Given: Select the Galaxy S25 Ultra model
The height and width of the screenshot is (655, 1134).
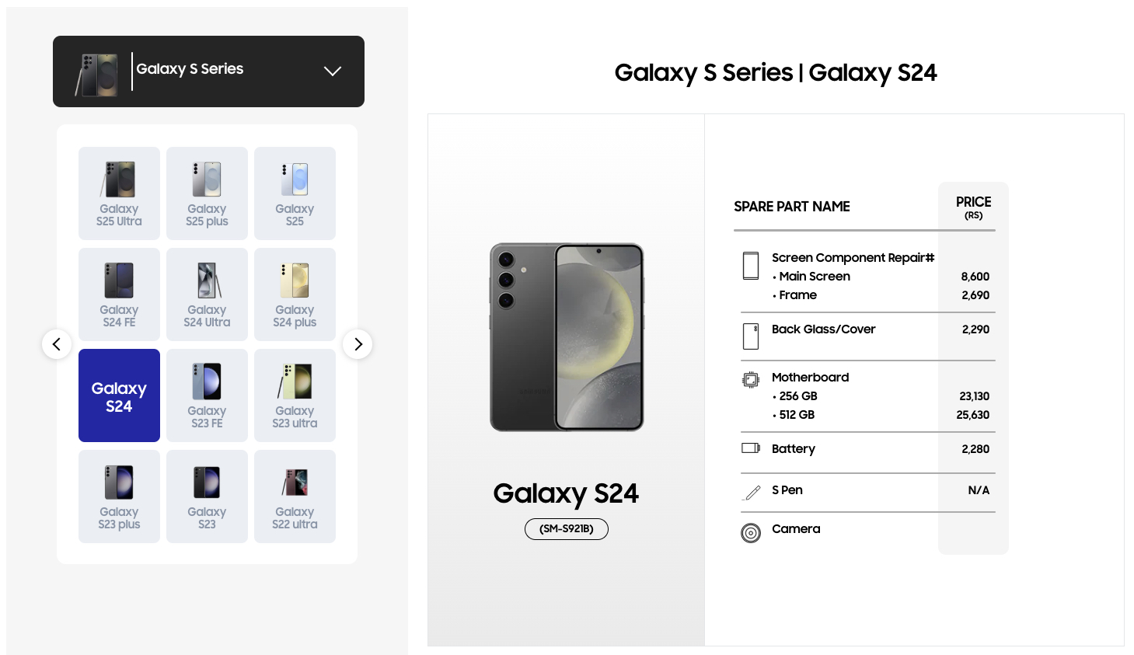Looking at the screenshot, I should pos(119,193).
